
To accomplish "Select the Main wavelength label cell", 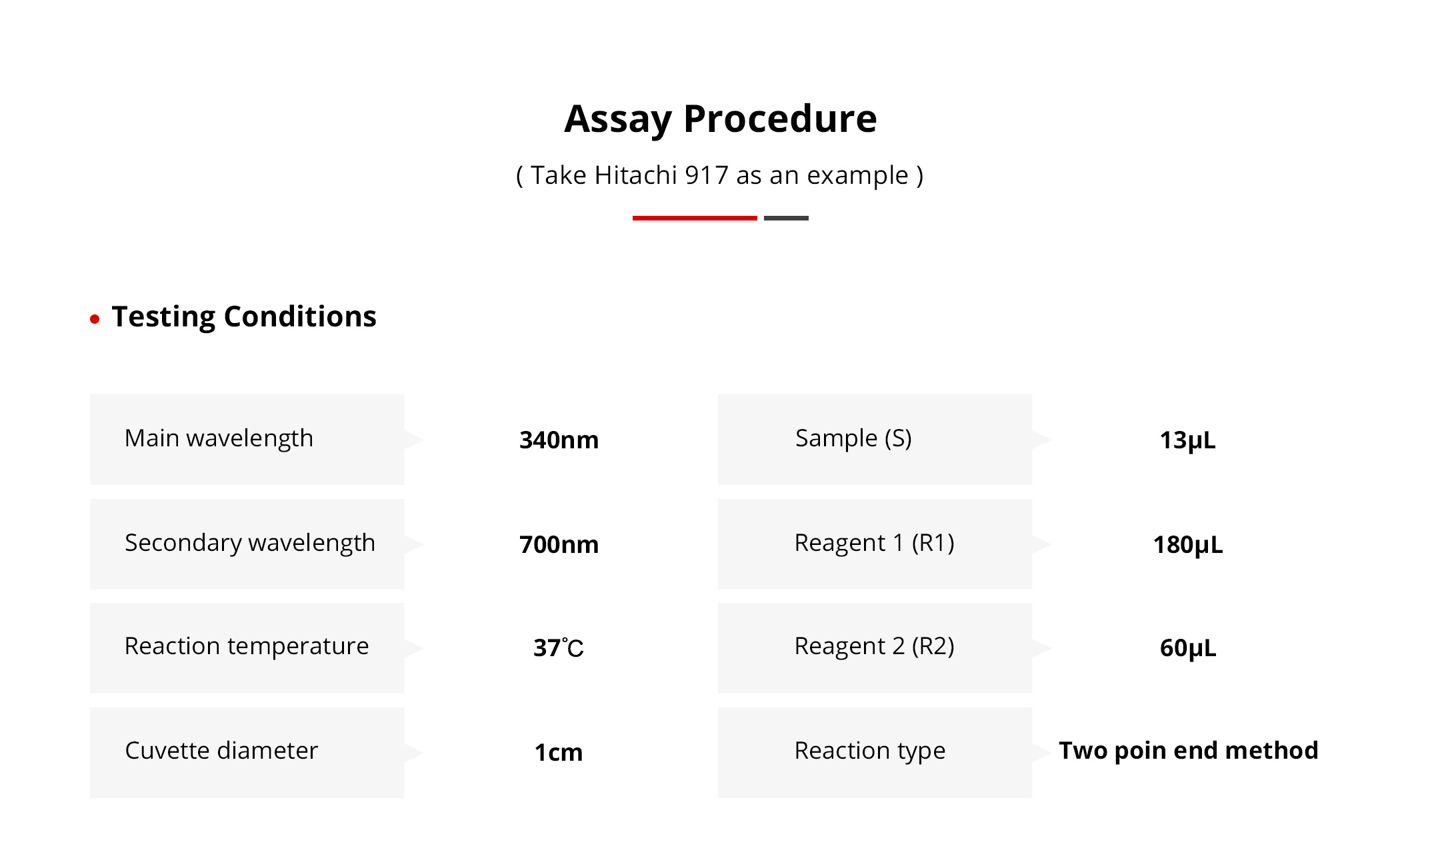I will pos(247,440).
